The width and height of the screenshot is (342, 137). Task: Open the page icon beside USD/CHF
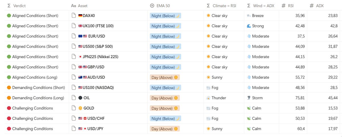click(x=74, y=118)
